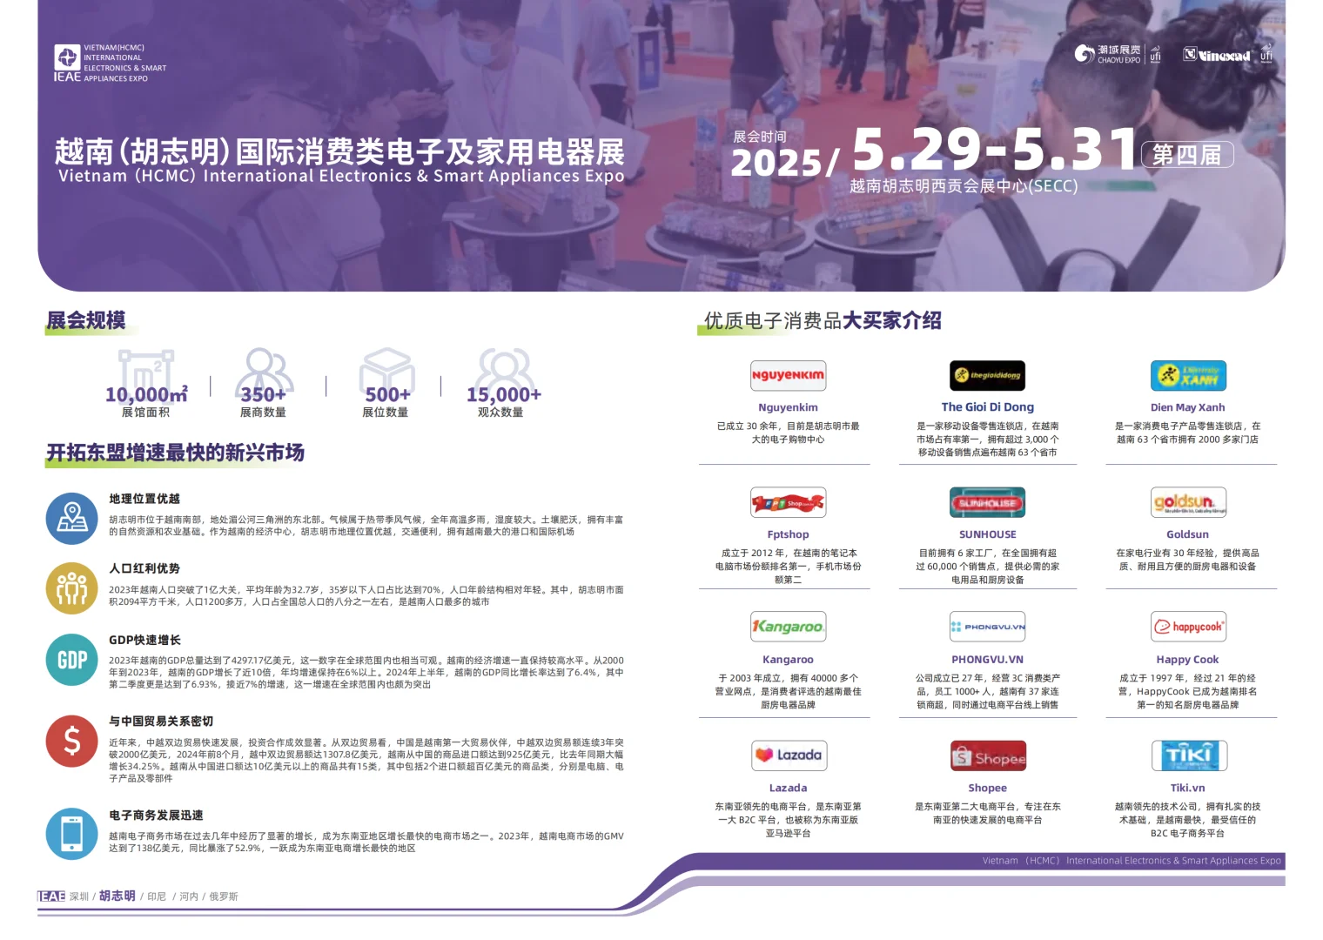This screenshot has width=1323, height=940.
Task: Click the Kangaroo logo
Action: pos(788,627)
